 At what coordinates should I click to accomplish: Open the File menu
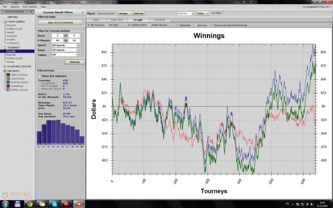click(x=5, y=7)
